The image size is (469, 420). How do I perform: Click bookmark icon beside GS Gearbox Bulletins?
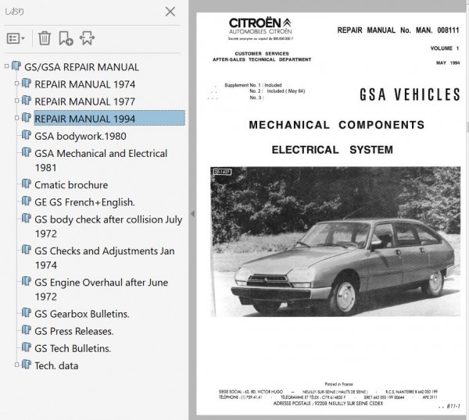(x=27, y=312)
